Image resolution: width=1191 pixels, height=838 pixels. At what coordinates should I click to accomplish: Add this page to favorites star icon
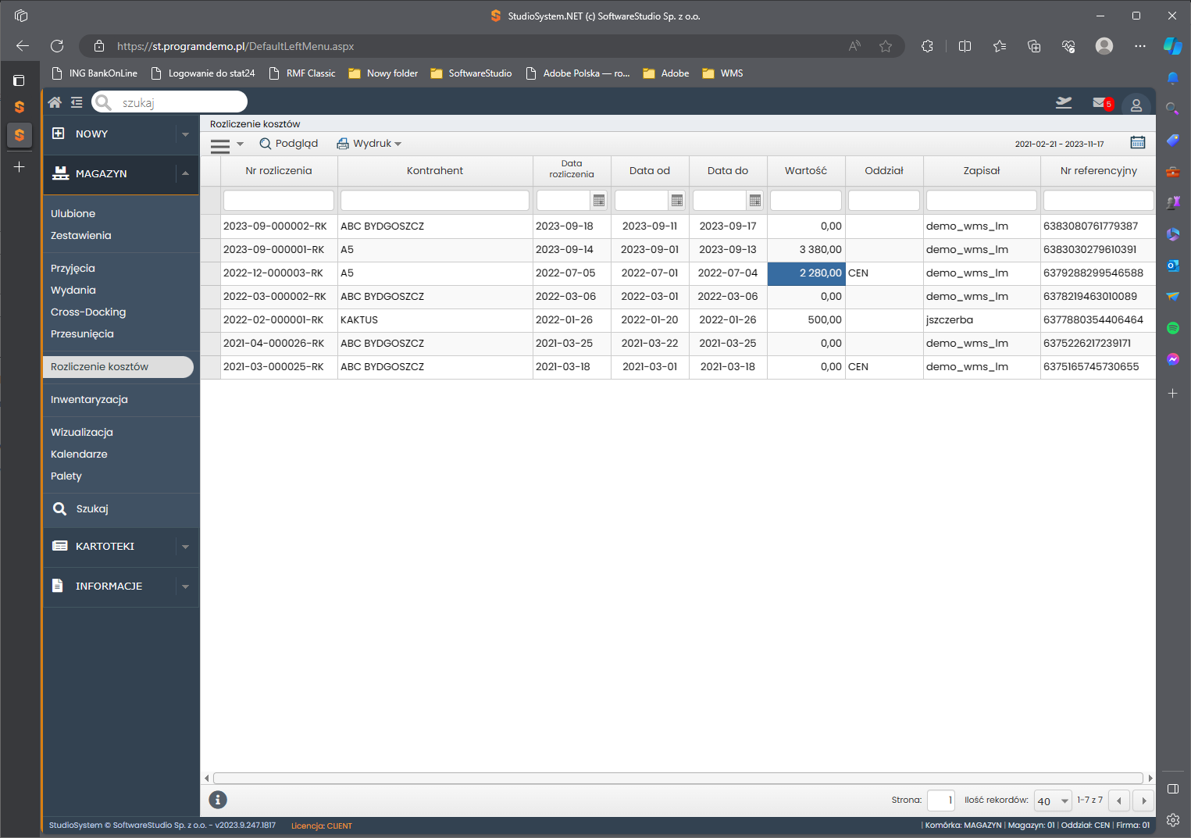click(885, 46)
